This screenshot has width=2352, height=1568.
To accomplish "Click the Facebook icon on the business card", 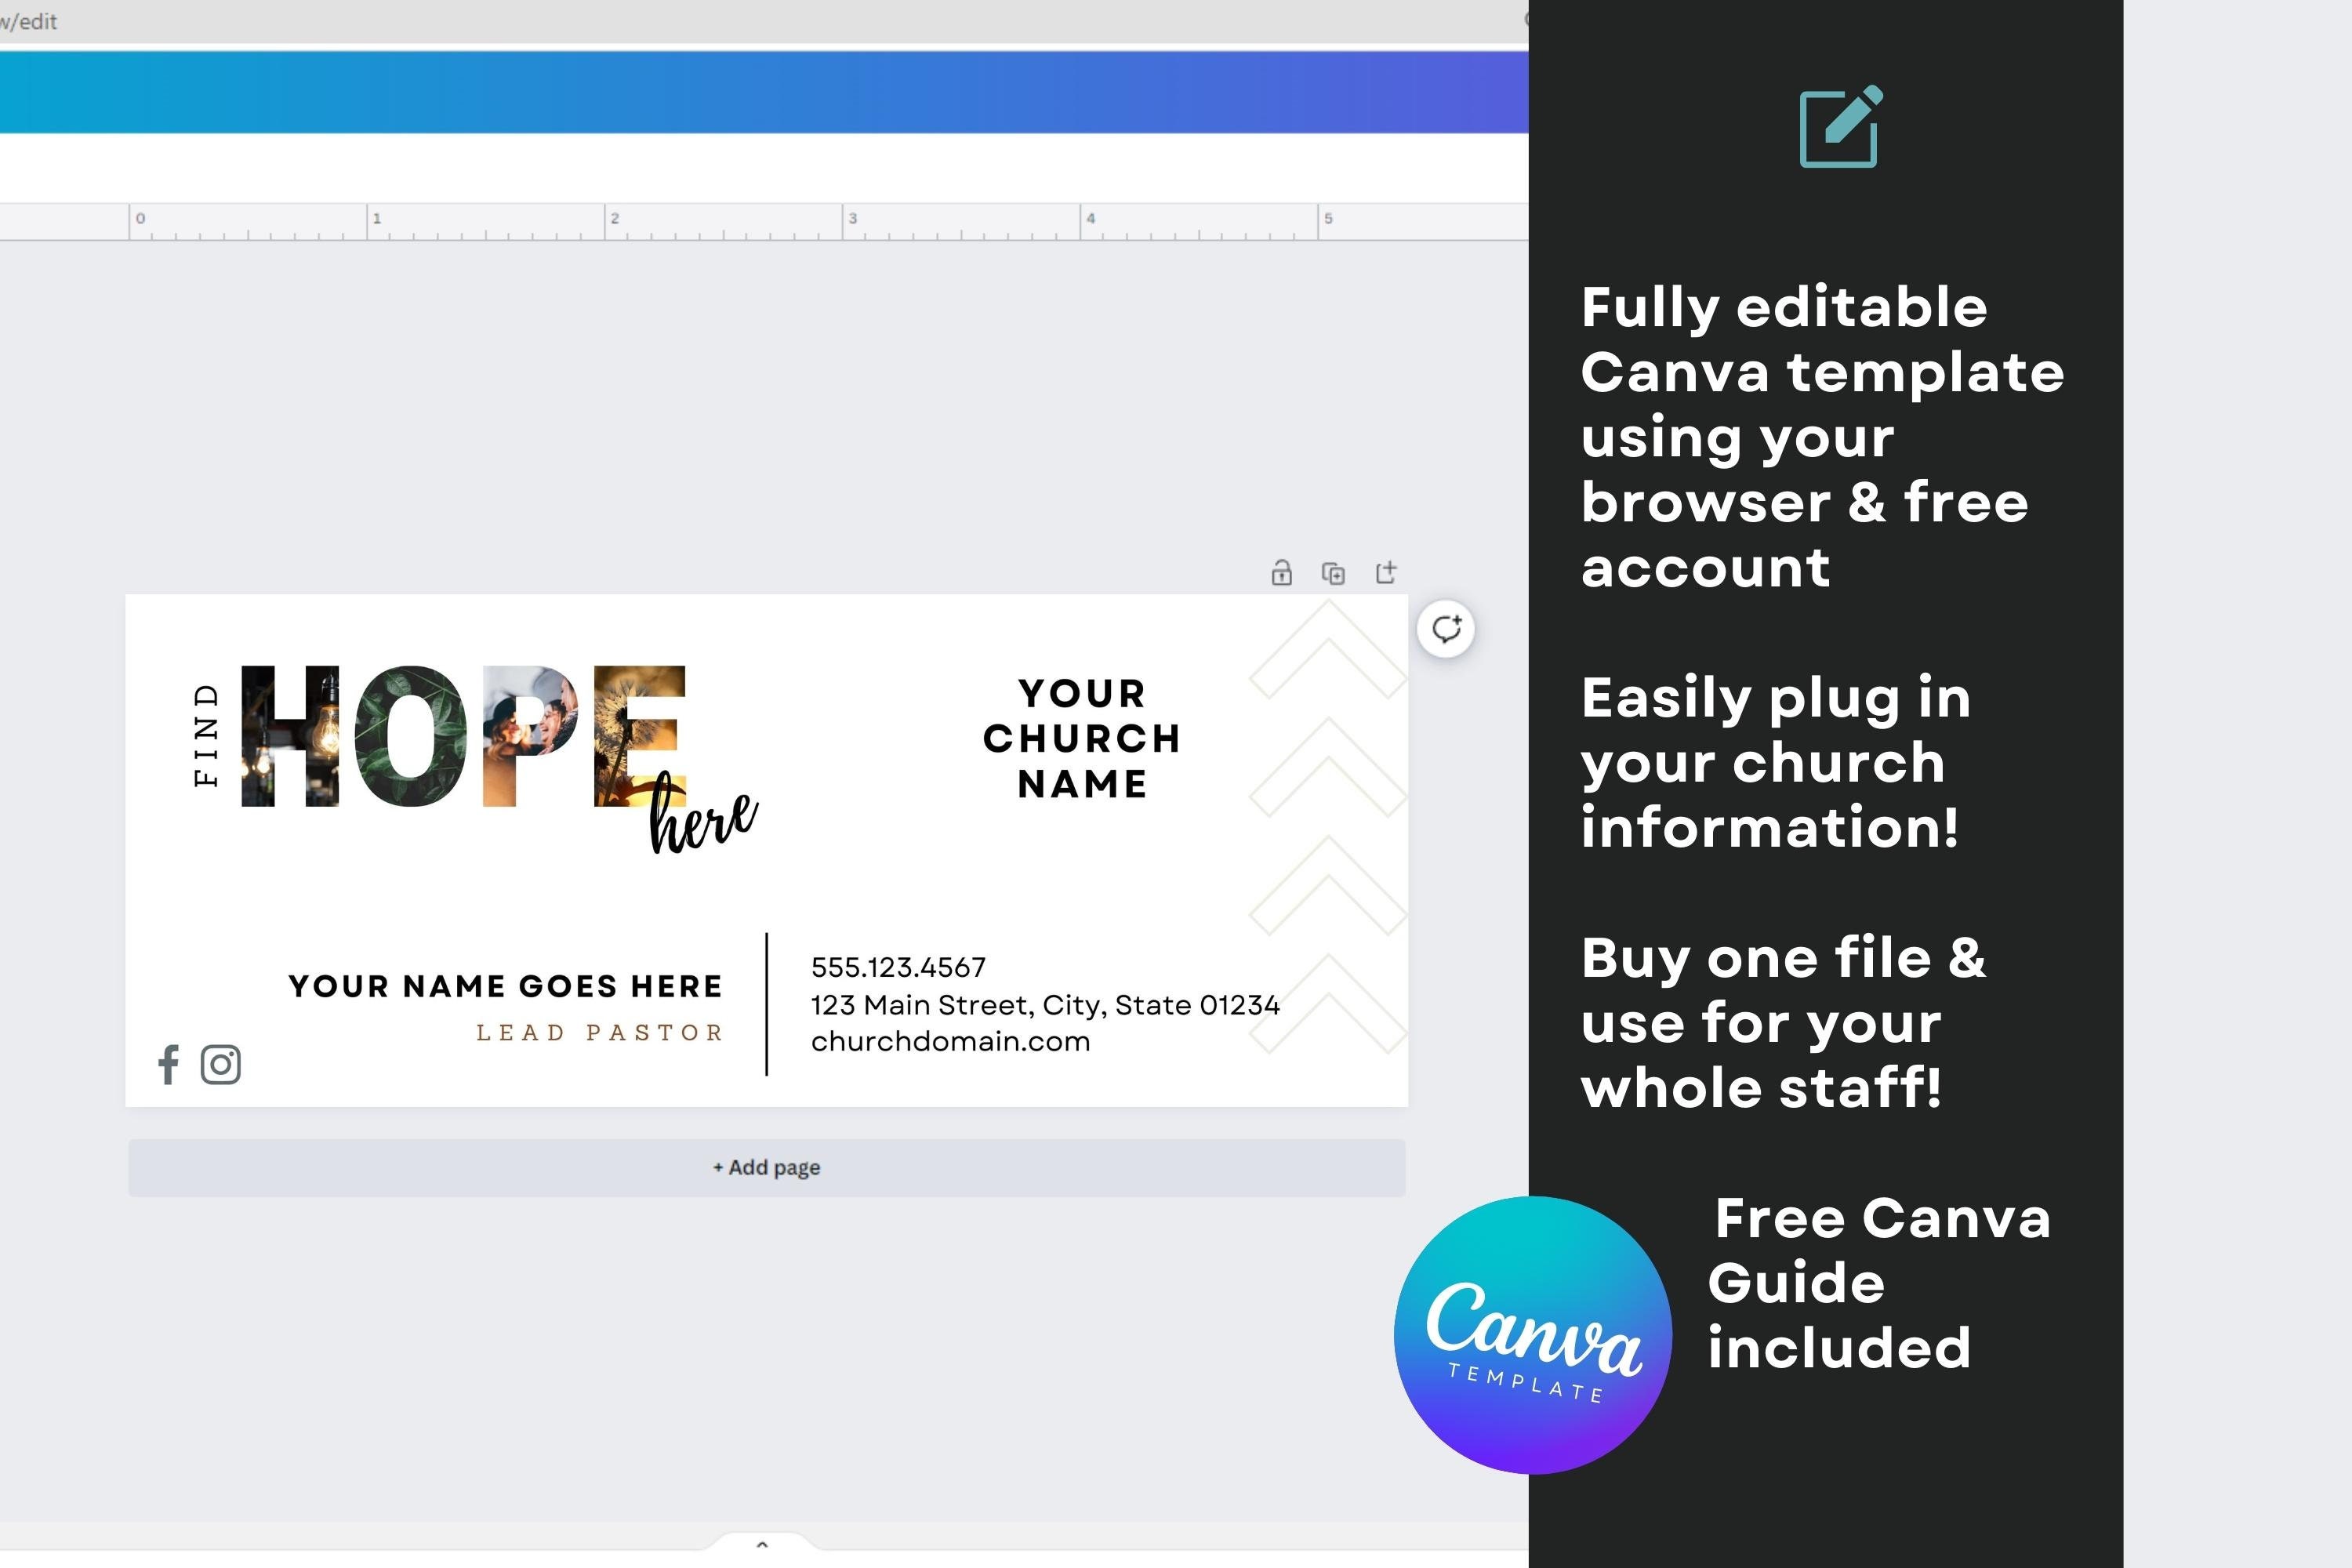I will pyautogui.click(x=167, y=1066).
